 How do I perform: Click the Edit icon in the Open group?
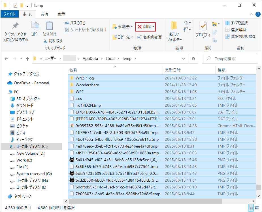tap(214, 32)
